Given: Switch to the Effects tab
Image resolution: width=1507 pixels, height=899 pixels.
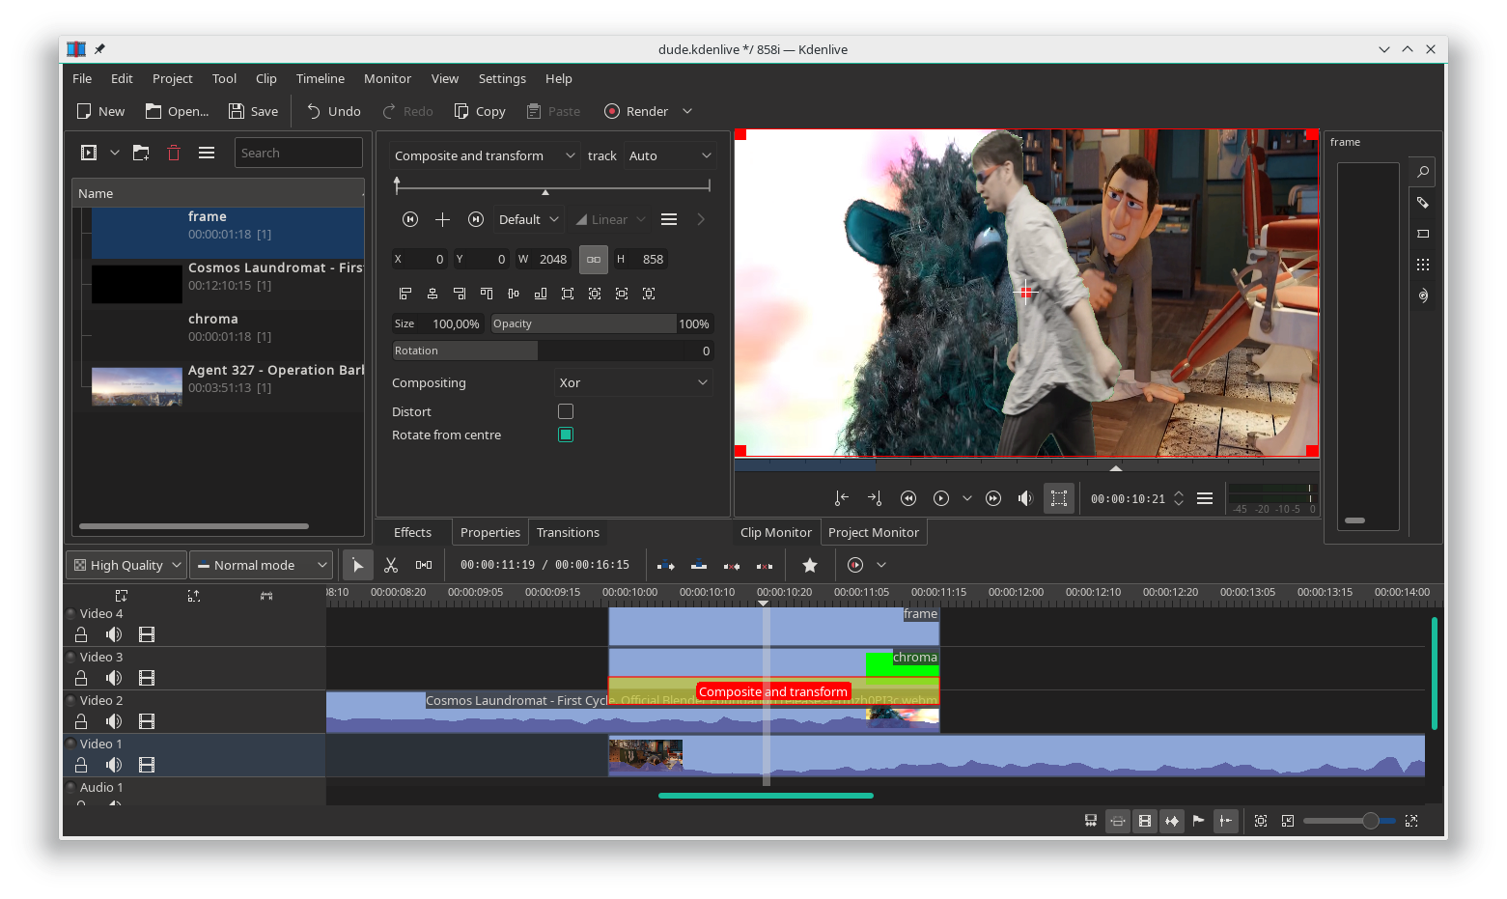Looking at the screenshot, I should [x=413, y=532].
